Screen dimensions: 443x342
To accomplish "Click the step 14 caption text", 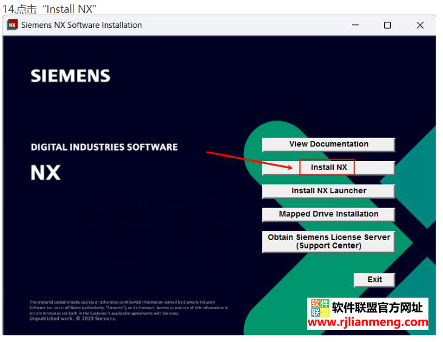I will tap(50, 8).
